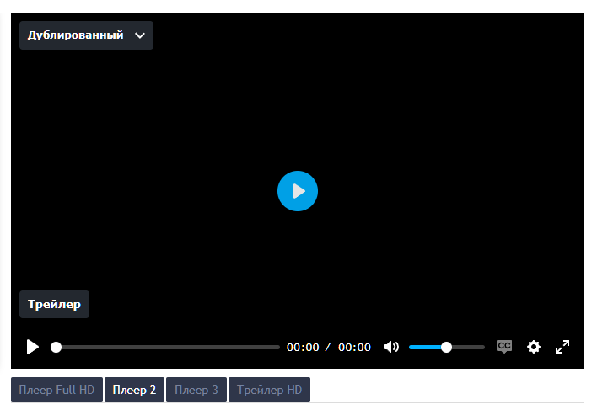This screenshot has width=608, height=404.
Task: Open the Трейлер HD tab
Action: point(269,390)
